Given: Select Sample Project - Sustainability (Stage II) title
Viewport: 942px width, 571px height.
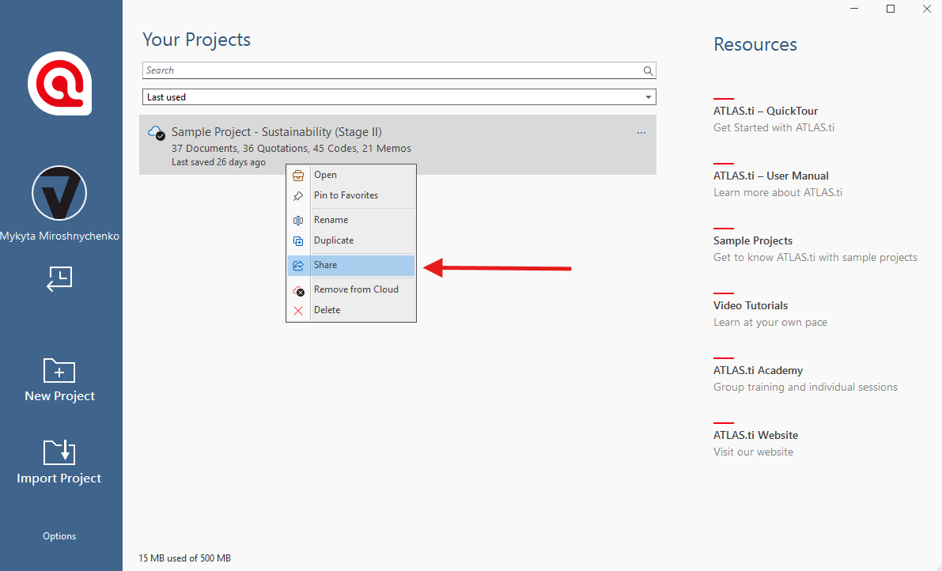Looking at the screenshot, I should [277, 132].
